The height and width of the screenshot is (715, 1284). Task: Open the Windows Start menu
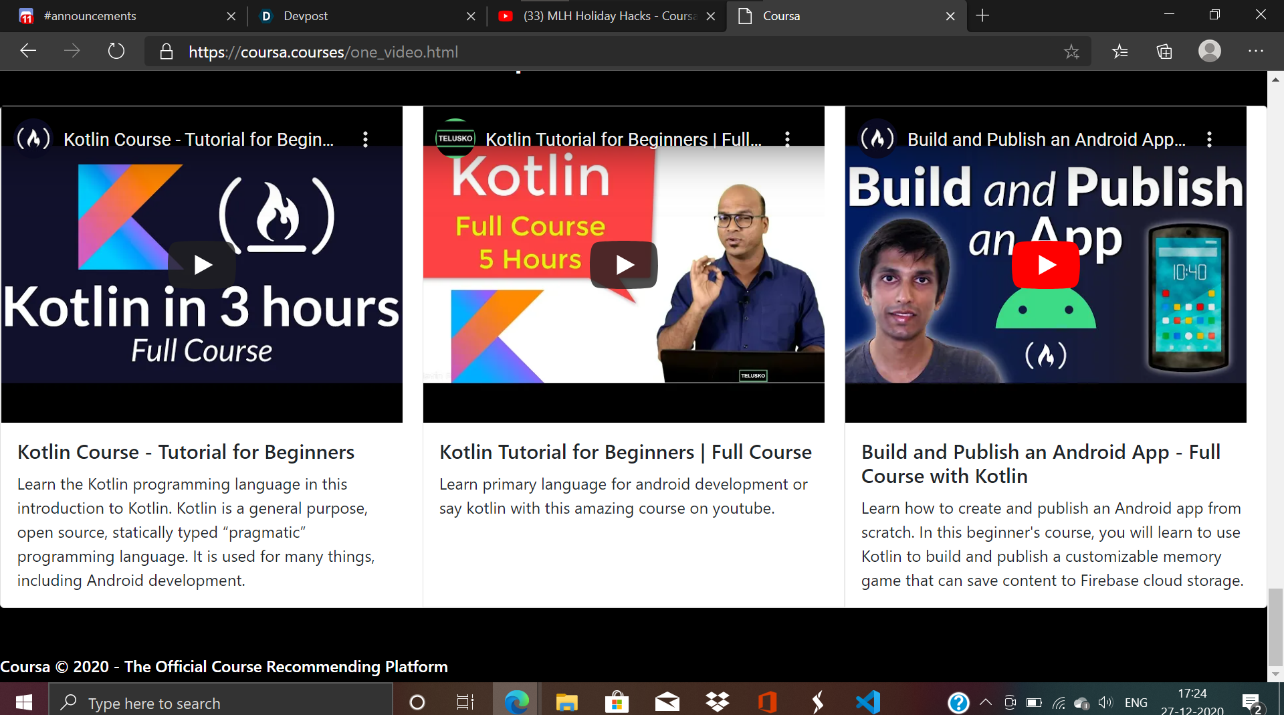click(24, 702)
